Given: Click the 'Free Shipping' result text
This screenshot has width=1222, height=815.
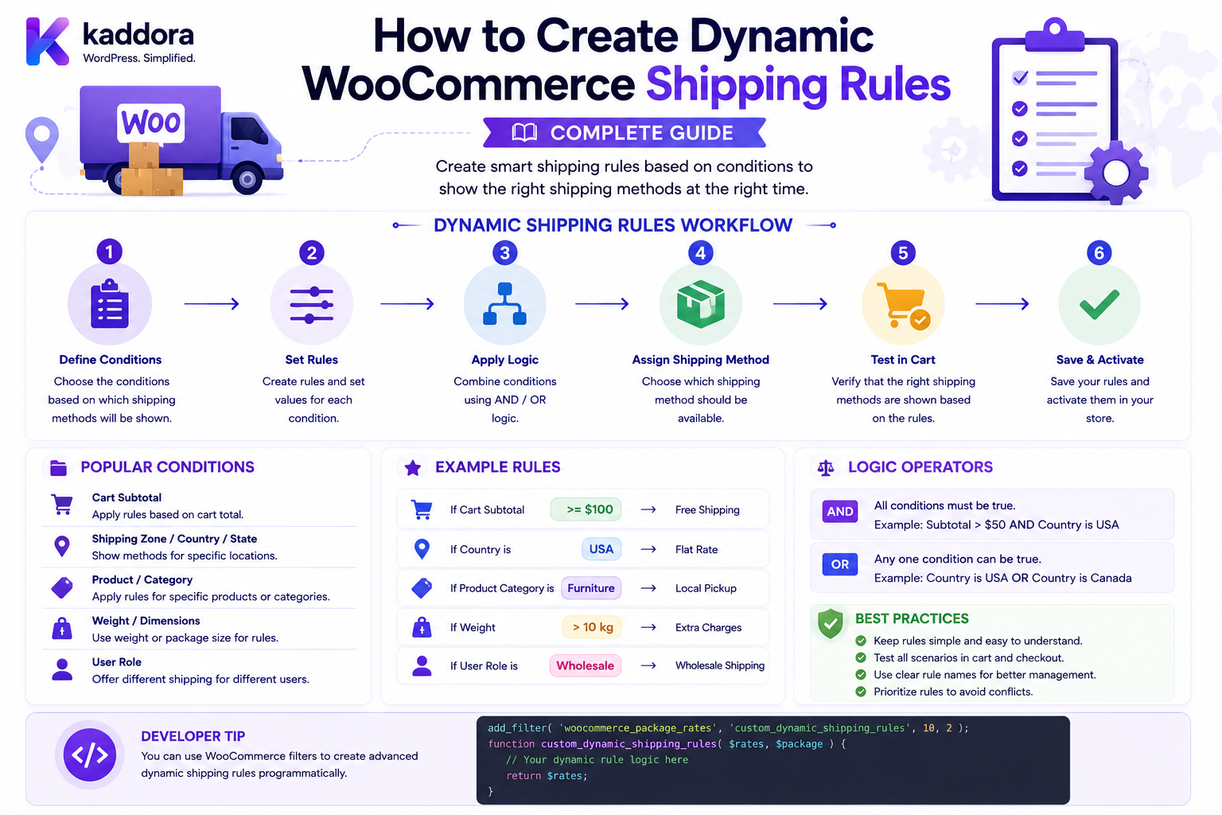Looking at the screenshot, I should (707, 510).
